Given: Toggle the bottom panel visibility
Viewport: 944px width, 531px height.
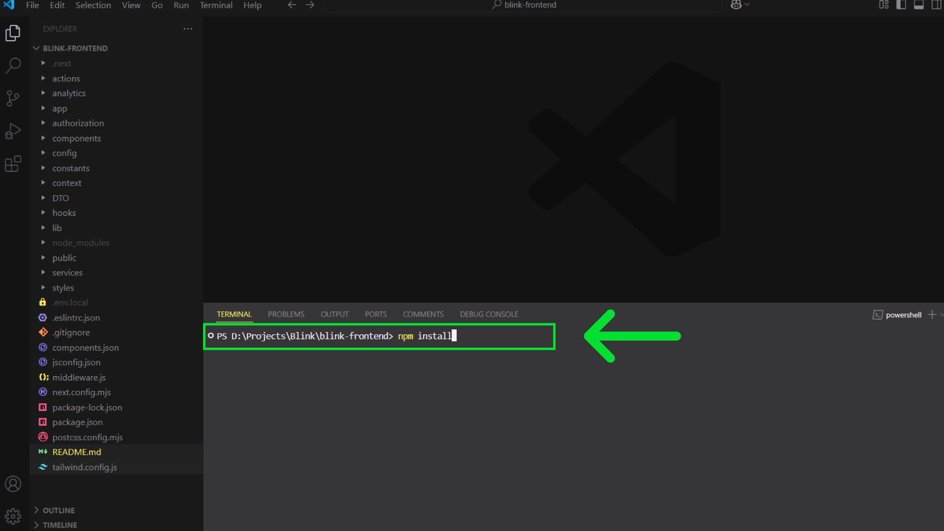Looking at the screenshot, I should pos(918,5).
